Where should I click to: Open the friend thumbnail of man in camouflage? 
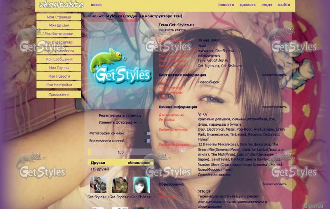click(x=120, y=185)
